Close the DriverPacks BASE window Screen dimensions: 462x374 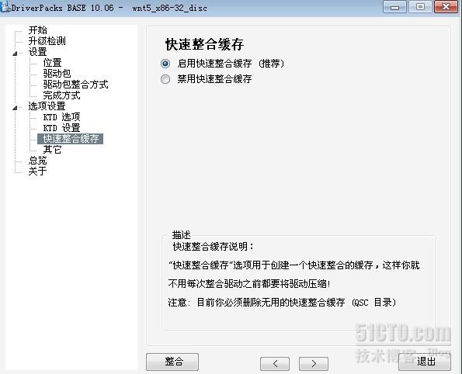pos(446,7)
